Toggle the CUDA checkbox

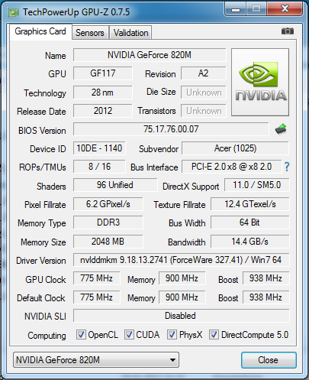pyautogui.click(x=129, y=334)
